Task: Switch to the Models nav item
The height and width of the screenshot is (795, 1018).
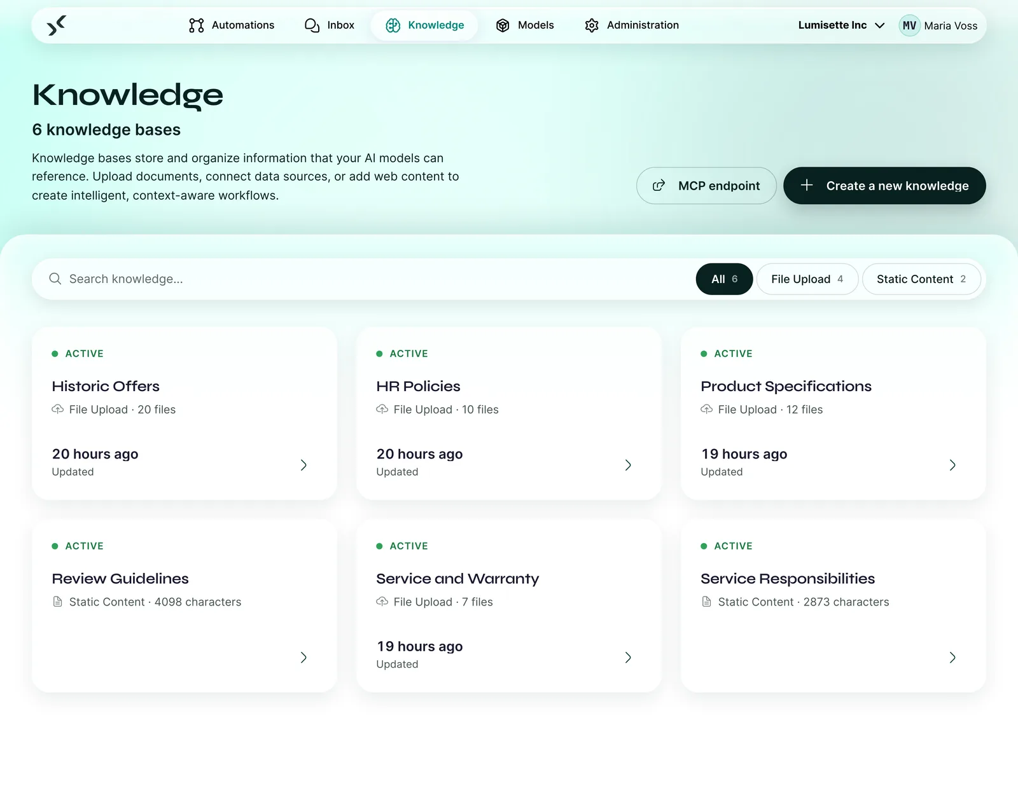Action: [x=525, y=25]
